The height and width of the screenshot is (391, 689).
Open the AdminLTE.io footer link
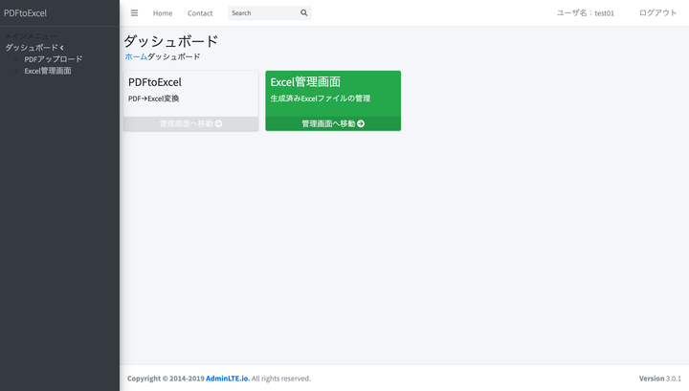[228, 379]
